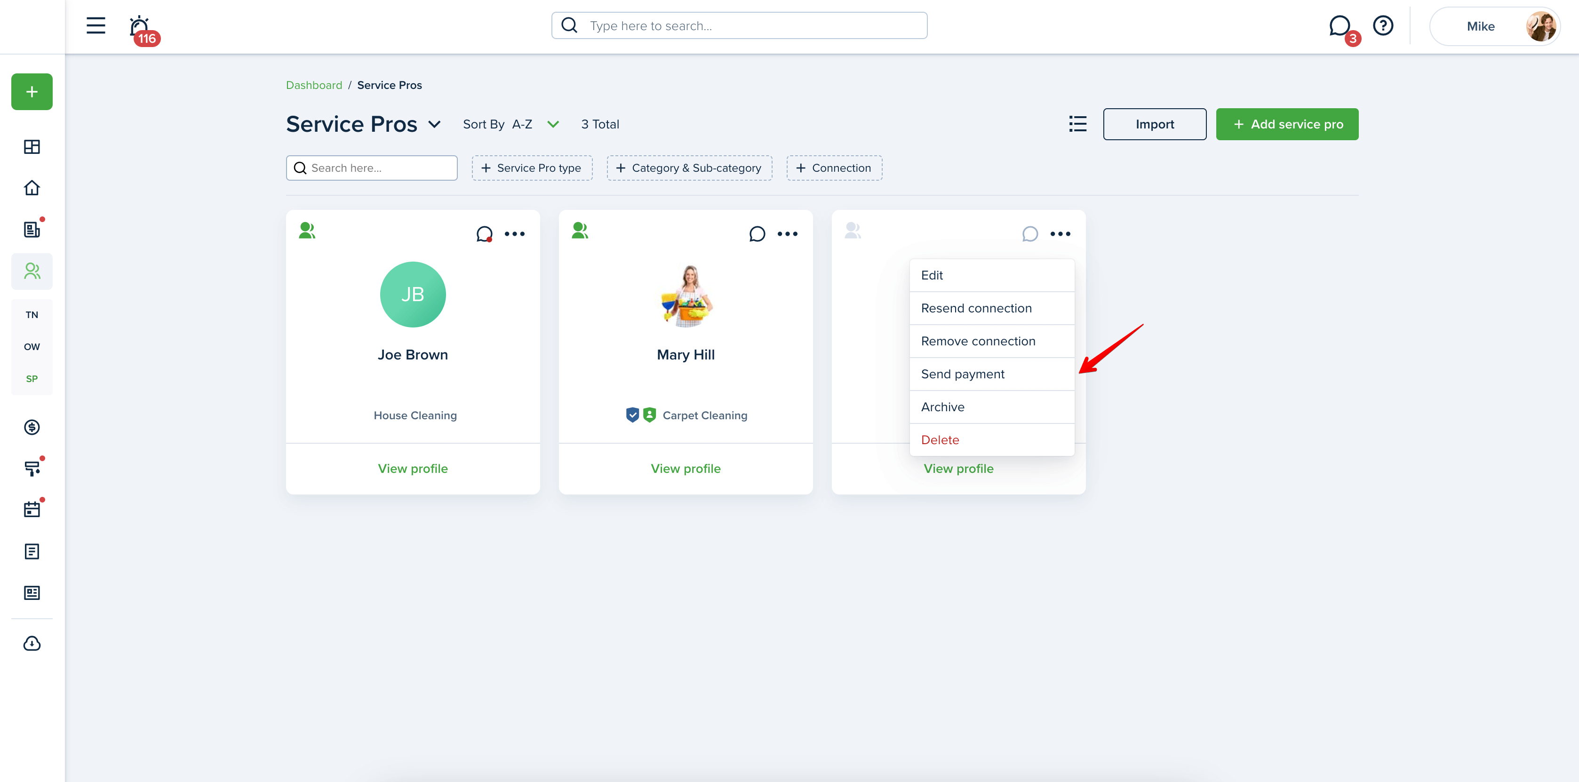Click Joe Brown's JB avatar
The width and height of the screenshot is (1579, 782).
click(x=413, y=295)
